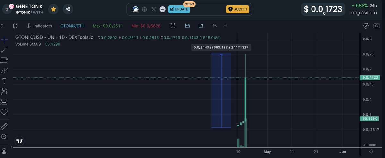The image size is (385, 158).
Task: Click the 19 date on time axis
Action: pos(238,152)
